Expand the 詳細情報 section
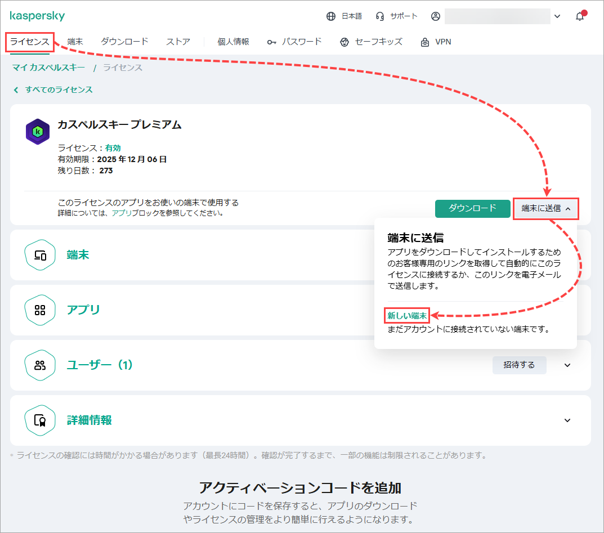 click(567, 420)
